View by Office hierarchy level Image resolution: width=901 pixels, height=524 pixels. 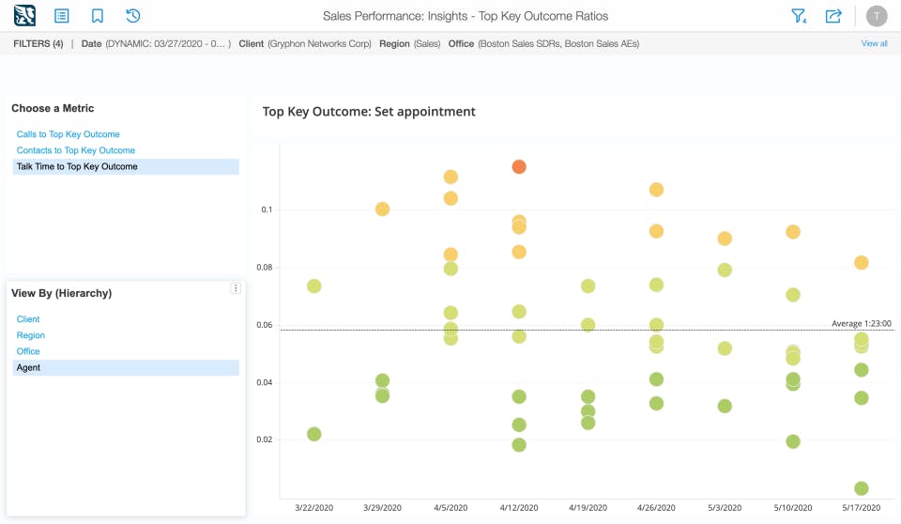click(28, 351)
